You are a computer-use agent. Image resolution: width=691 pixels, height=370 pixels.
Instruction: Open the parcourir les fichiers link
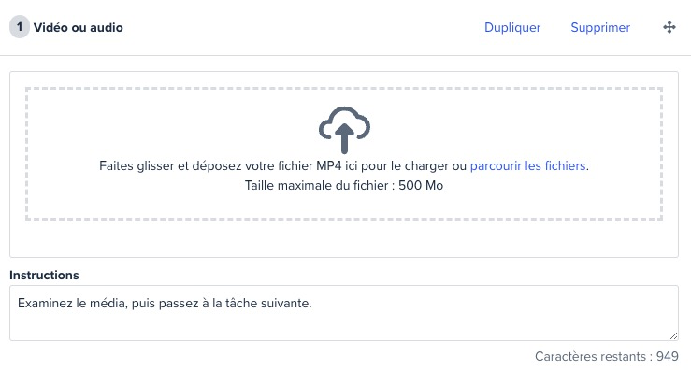(x=527, y=165)
